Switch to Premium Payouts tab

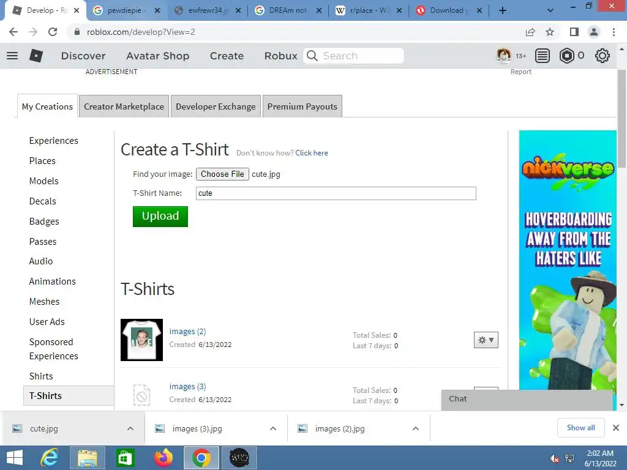click(x=302, y=106)
